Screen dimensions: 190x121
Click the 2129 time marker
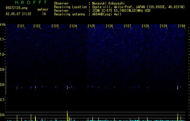click(163, 26)
